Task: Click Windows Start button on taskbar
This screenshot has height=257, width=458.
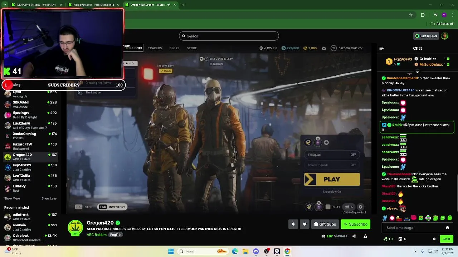Action: coord(171,251)
